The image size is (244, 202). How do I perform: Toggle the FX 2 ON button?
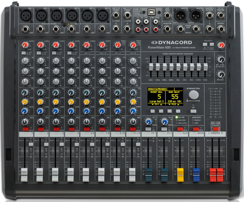coord(164,129)
